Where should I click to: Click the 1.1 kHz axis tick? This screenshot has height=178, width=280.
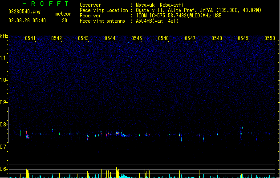[4, 58]
